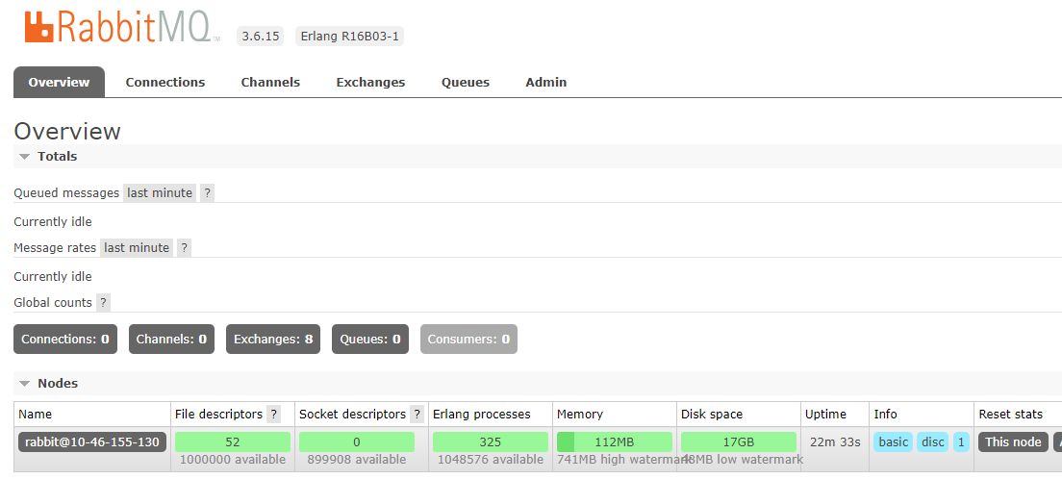Switch to the Channels tab
Viewport: 1062px width, 479px height.
pos(270,82)
